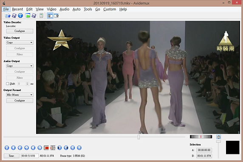The image size is (243, 162).
Task: Click the Avidemux title bar app icon
Action: 4,3
